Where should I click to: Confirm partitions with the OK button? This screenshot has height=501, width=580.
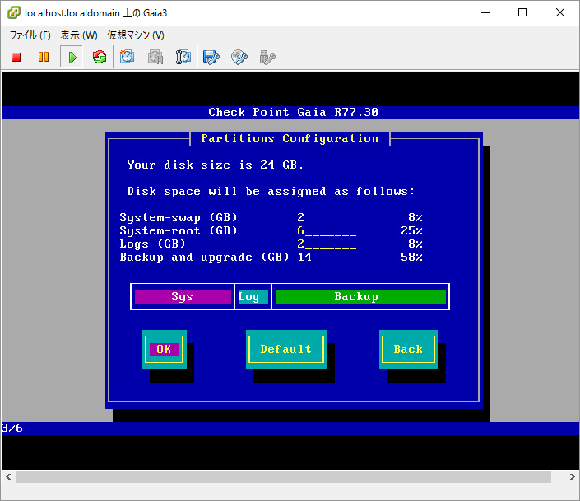pos(165,350)
